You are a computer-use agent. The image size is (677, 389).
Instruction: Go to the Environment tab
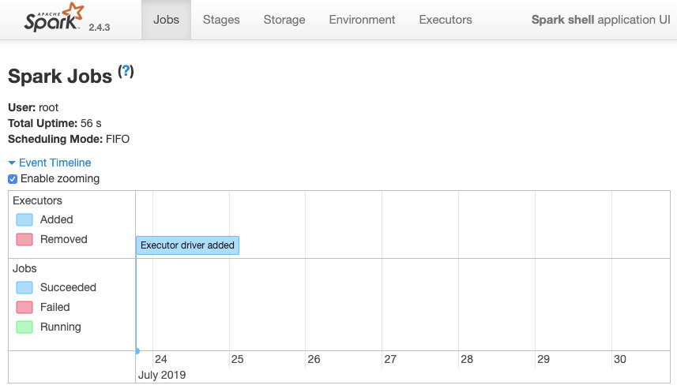click(x=362, y=20)
